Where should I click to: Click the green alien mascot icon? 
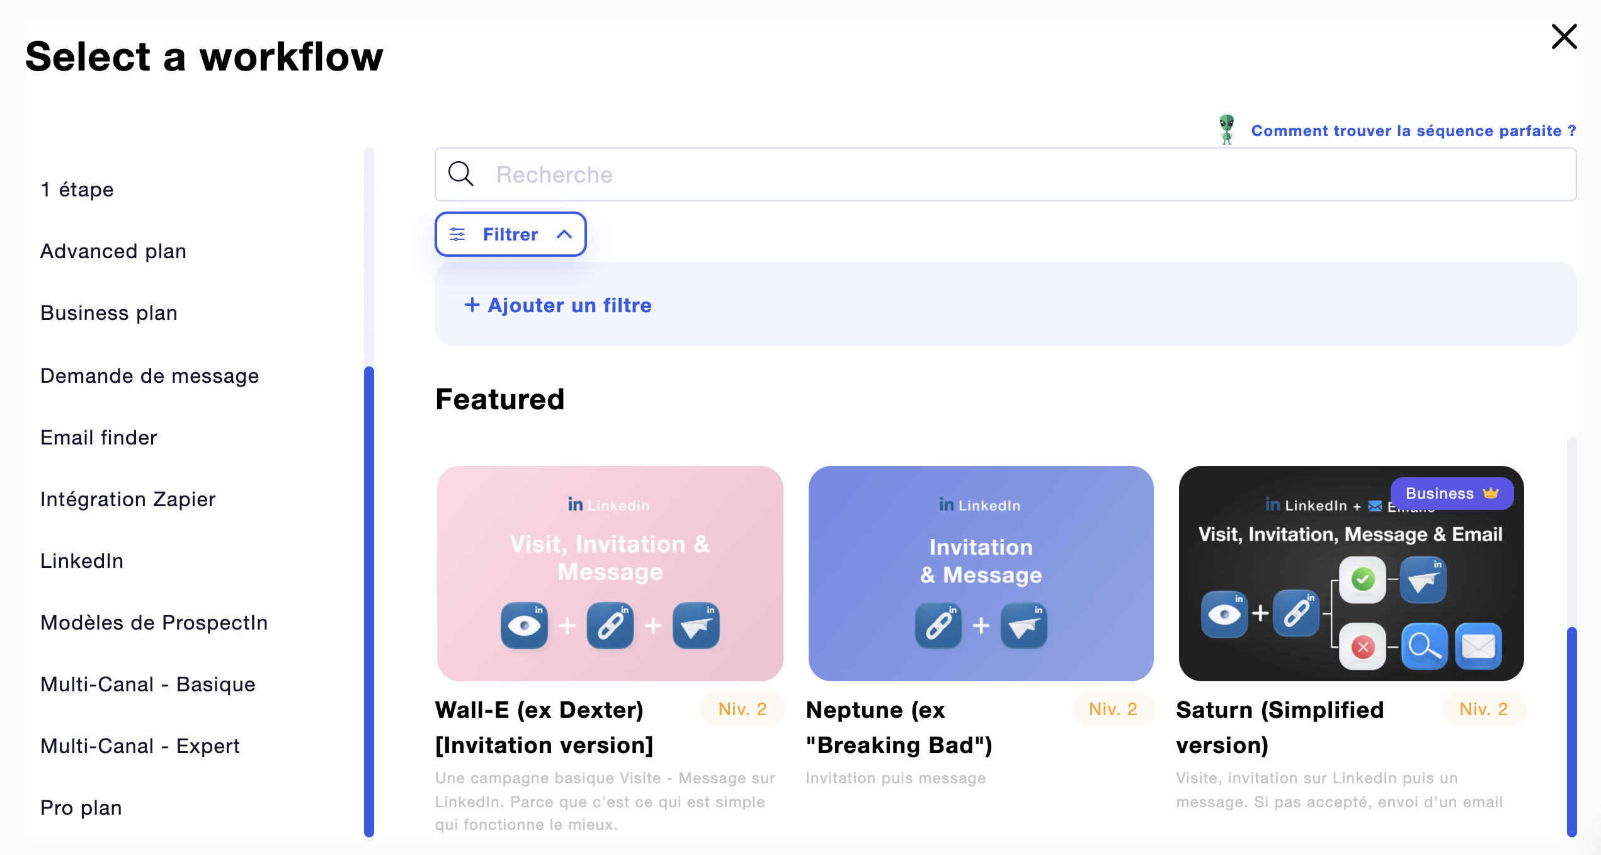coord(1226,129)
